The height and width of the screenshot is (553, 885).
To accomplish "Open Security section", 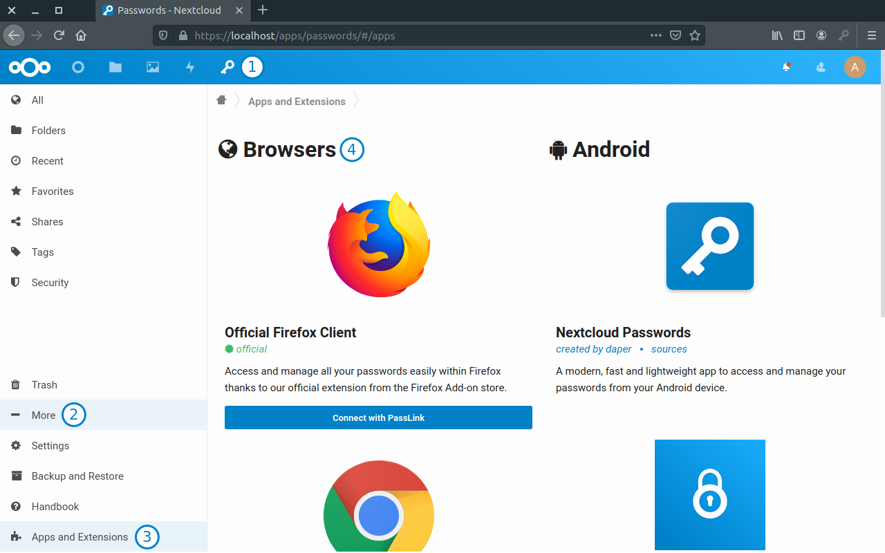I will pyautogui.click(x=104, y=283).
